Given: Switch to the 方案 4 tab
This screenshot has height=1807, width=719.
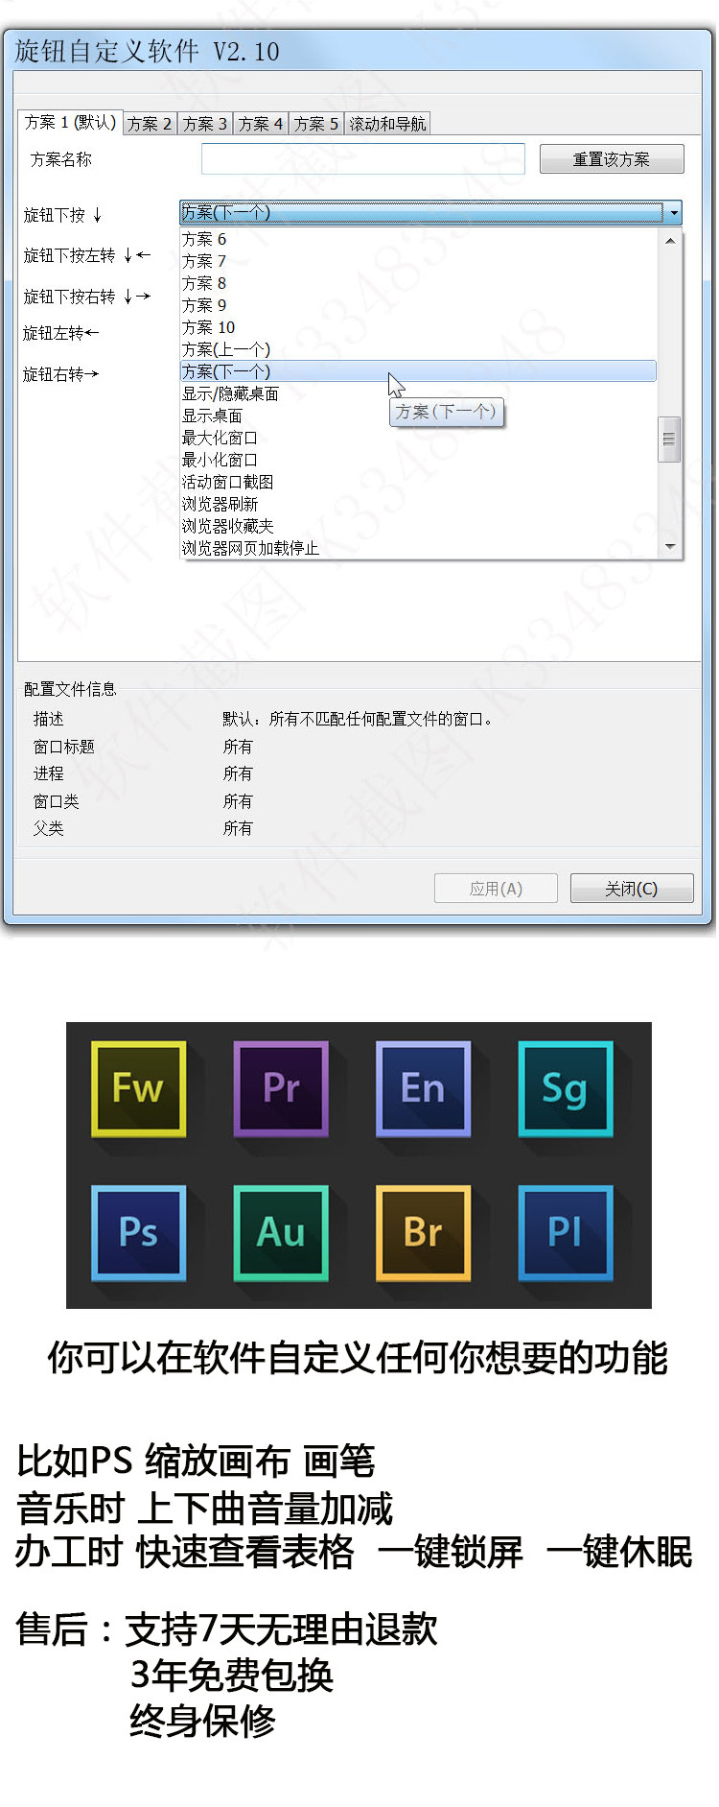Looking at the screenshot, I should coord(261,124).
